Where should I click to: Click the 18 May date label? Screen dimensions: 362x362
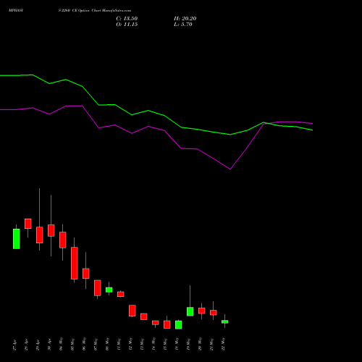tap(177, 344)
